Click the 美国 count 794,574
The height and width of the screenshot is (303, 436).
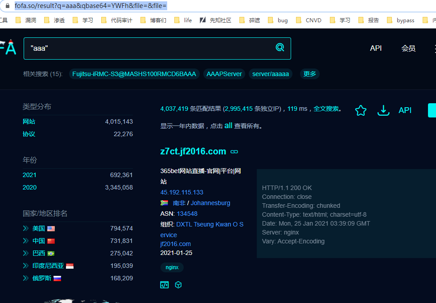click(122, 228)
